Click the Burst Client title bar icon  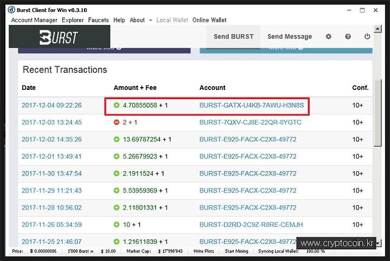click(11, 10)
